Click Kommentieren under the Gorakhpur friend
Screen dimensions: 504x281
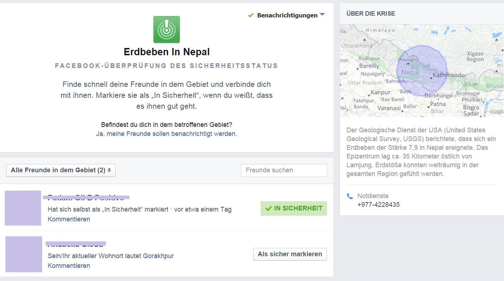(x=69, y=266)
